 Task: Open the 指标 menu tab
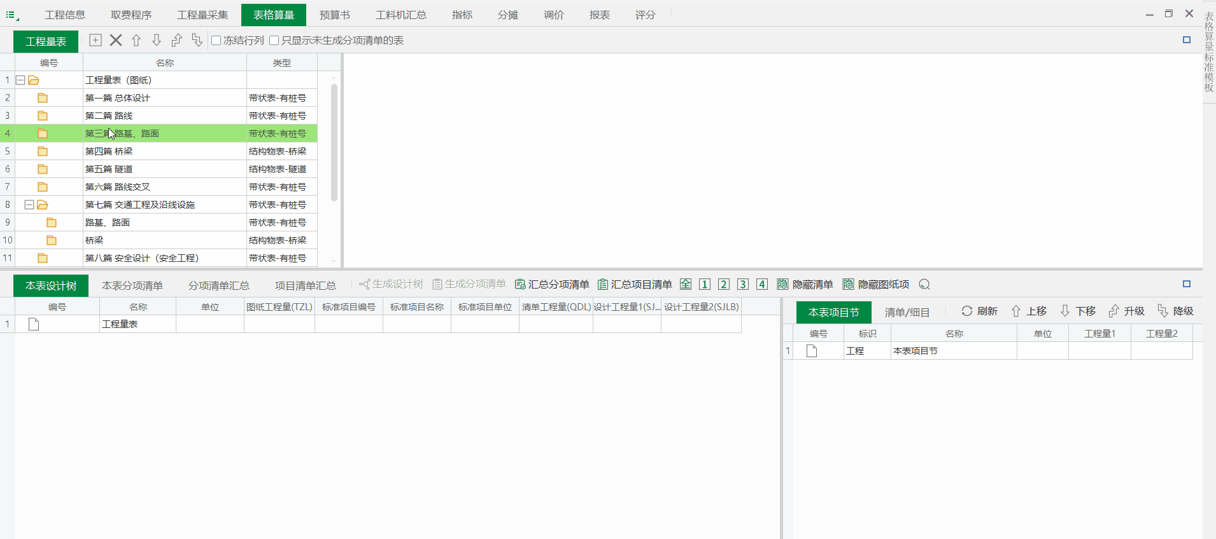click(462, 15)
